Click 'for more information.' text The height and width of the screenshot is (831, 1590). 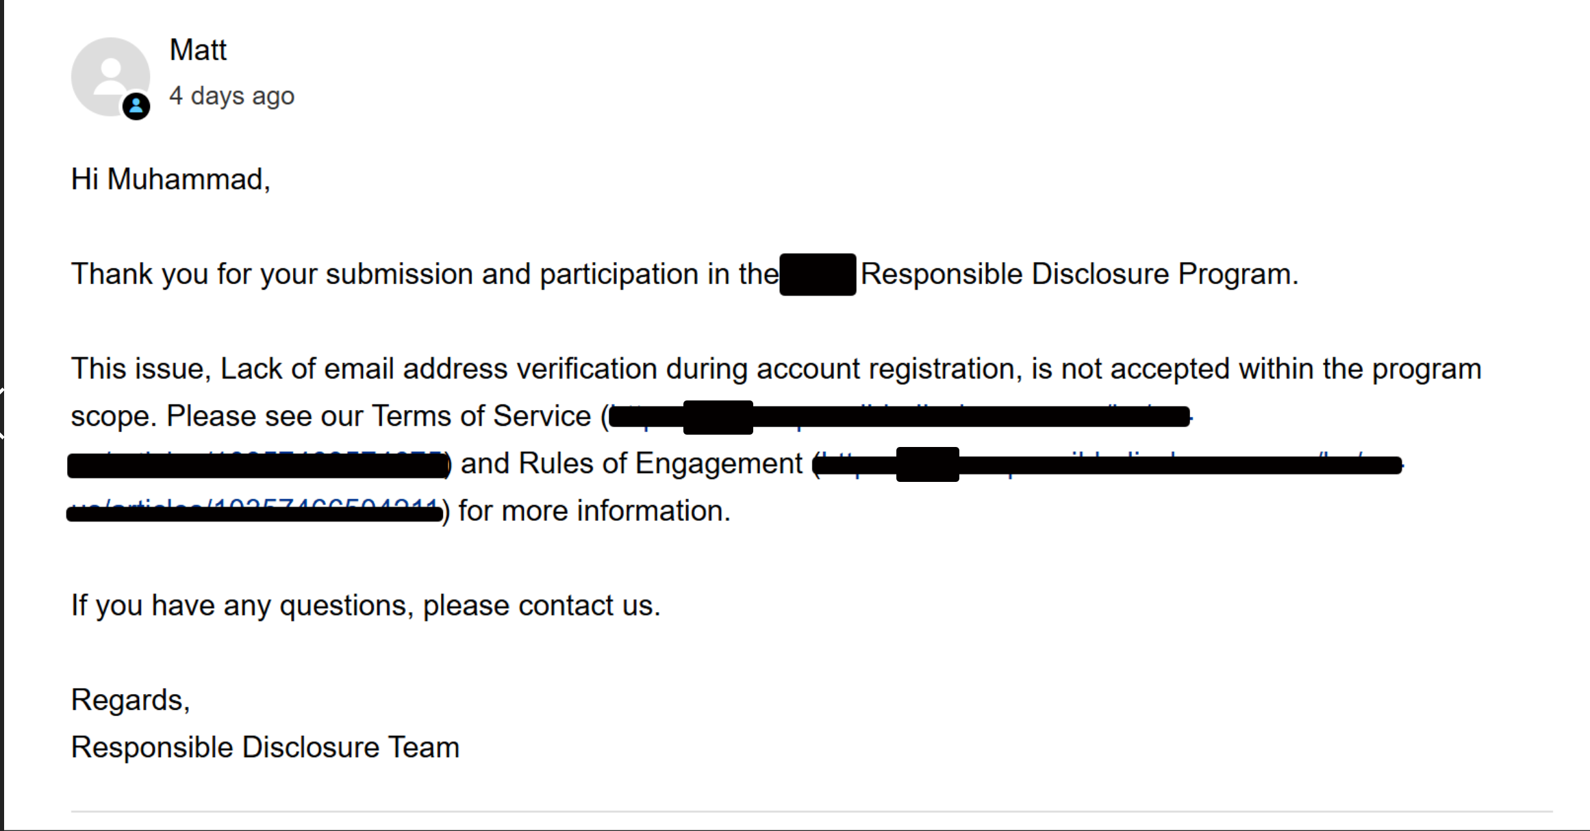pos(594,511)
